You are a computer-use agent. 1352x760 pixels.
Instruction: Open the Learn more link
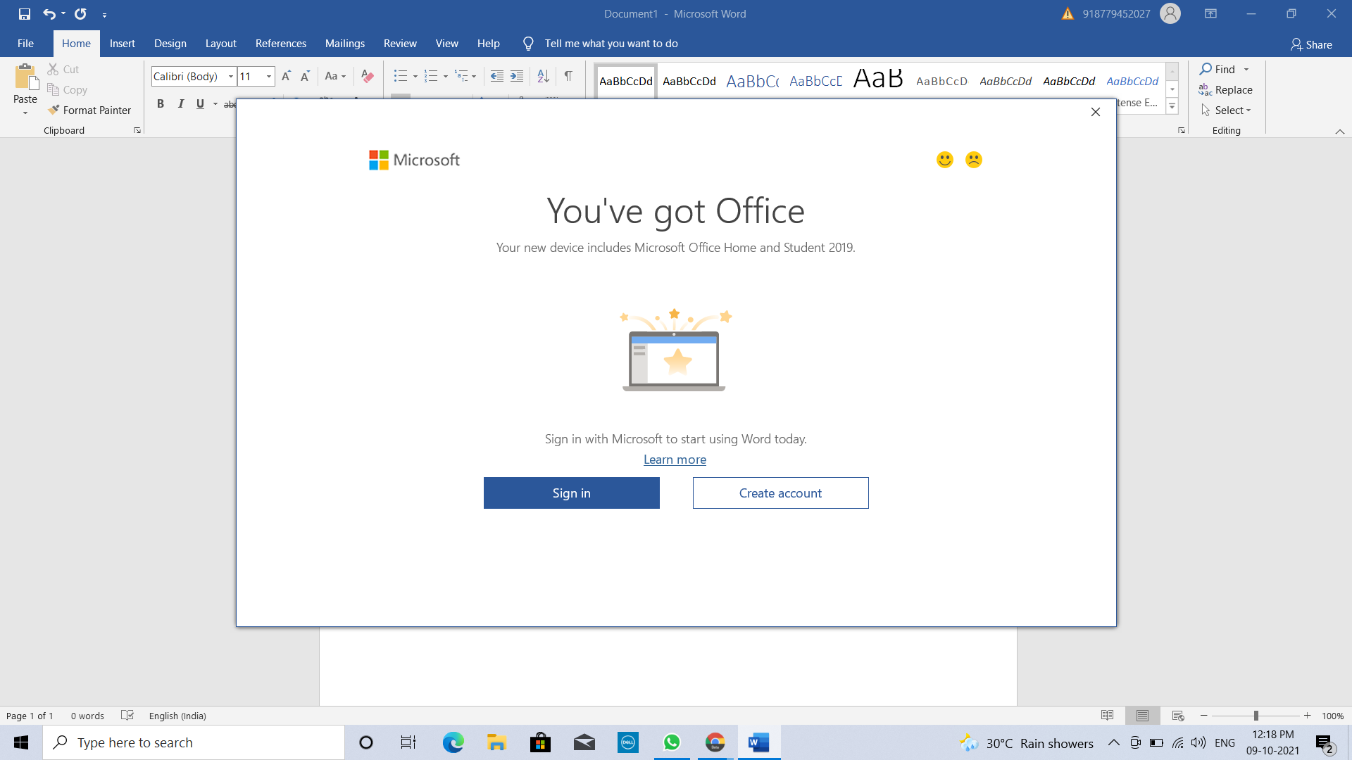pos(675,460)
